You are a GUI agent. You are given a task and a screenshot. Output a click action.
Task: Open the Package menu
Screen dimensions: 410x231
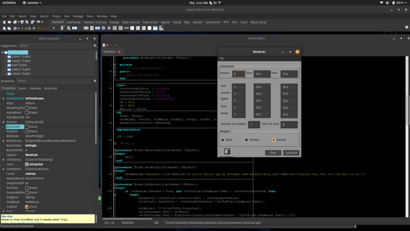[78, 16]
